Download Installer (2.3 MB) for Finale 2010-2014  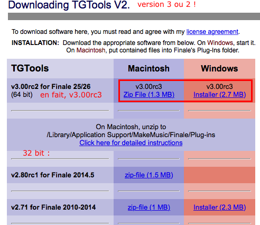[x=219, y=208]
